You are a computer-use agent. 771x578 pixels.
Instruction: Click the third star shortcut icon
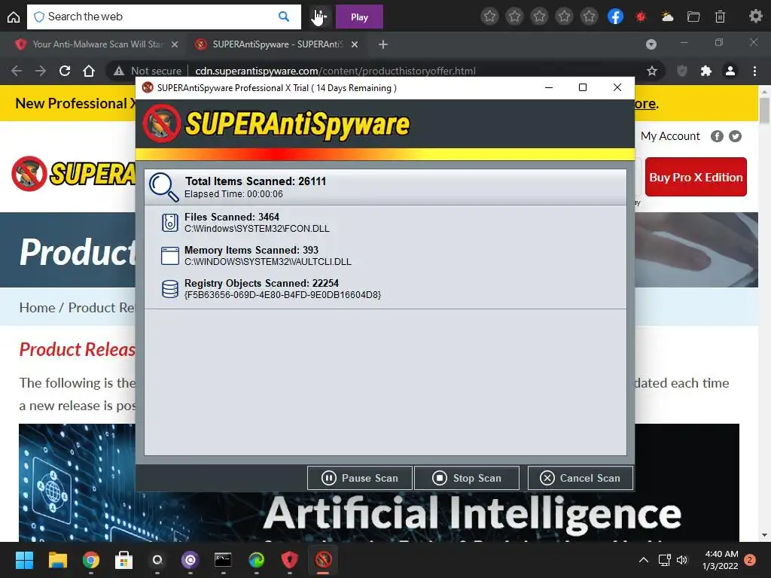tap(539, 17)
